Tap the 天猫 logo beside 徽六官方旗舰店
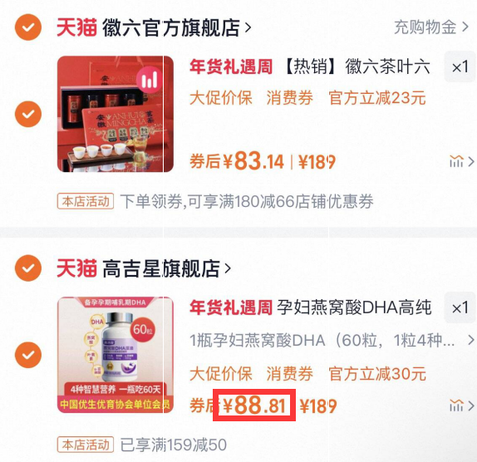The image size is (477, 462). click(76, 27)
